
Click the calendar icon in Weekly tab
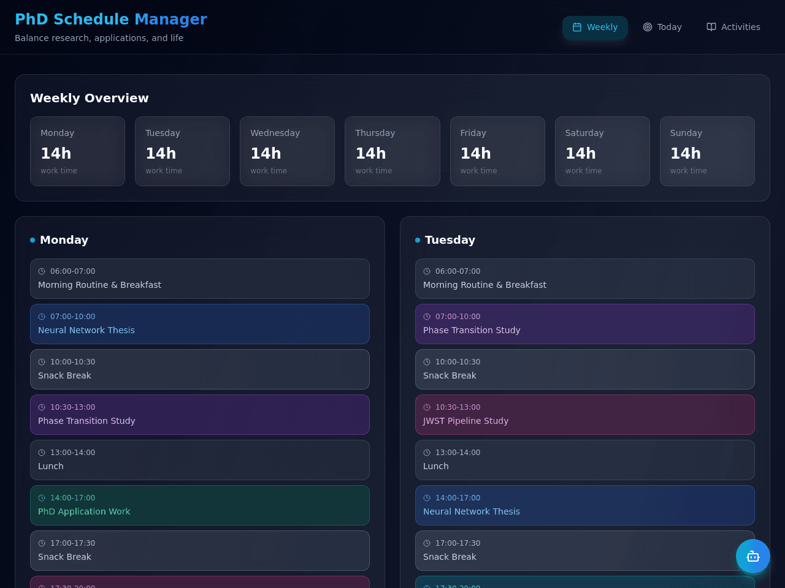tap(577, 27)
